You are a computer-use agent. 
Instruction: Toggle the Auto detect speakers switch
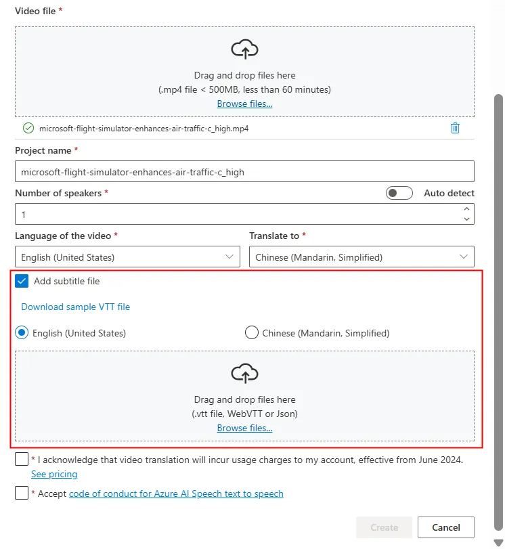(x=399, y=193)
